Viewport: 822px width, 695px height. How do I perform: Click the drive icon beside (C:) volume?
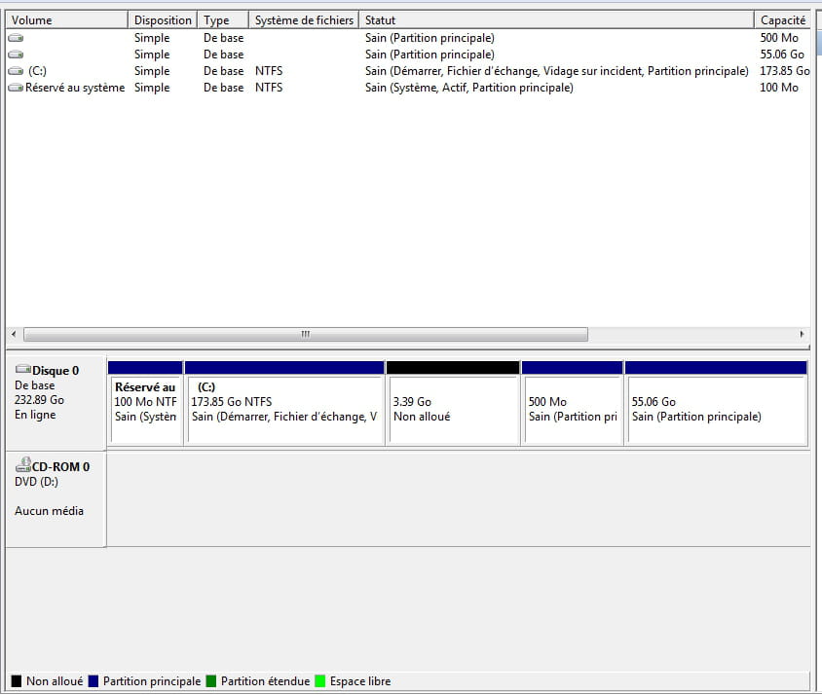(x=16, y=71)
